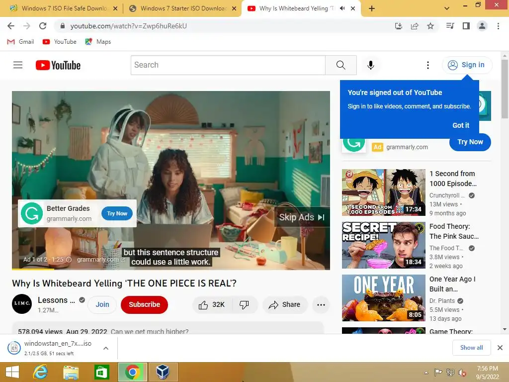Toggle the Chrome side panel icon
Viewport: 509px width, 382px height.
coord(466,26)
